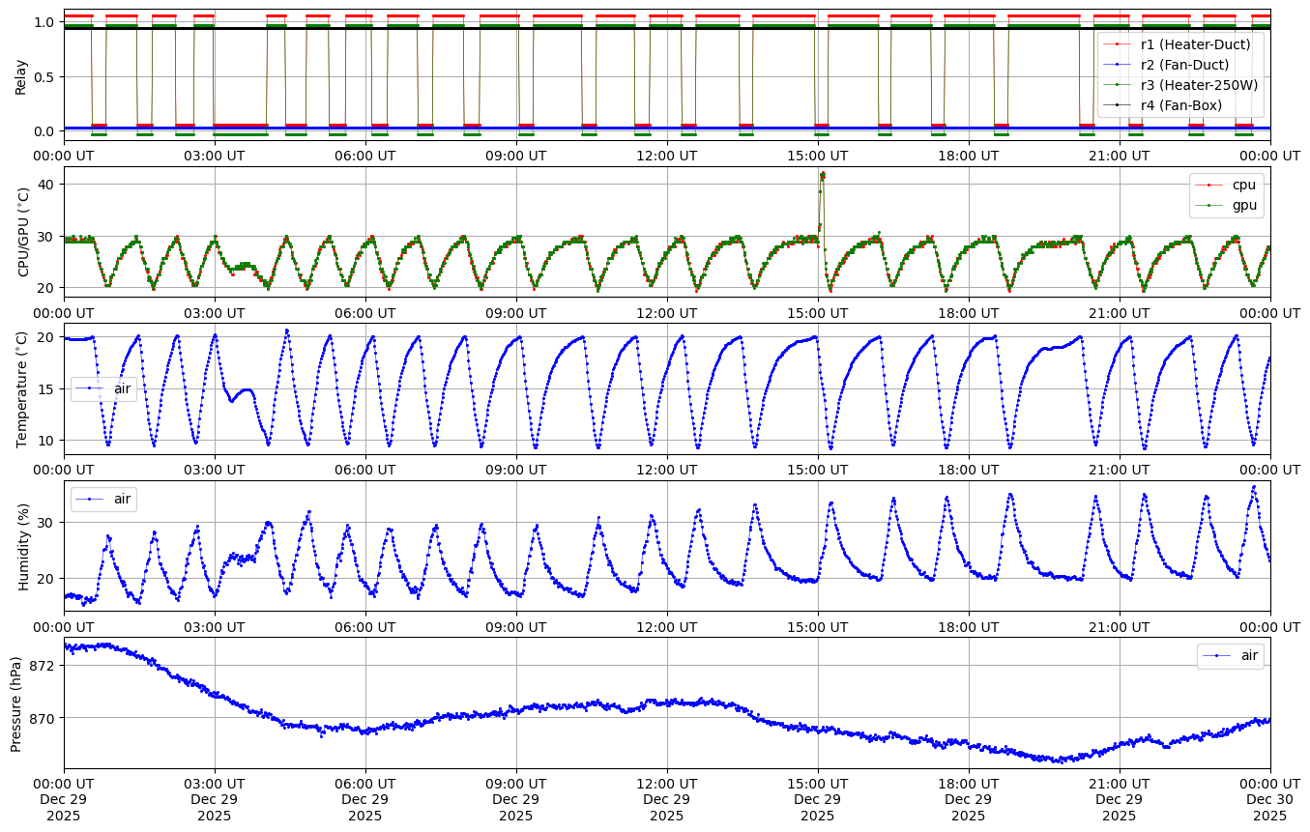Click the CPU/GPU (°C) y-axis label

point(23,233)
